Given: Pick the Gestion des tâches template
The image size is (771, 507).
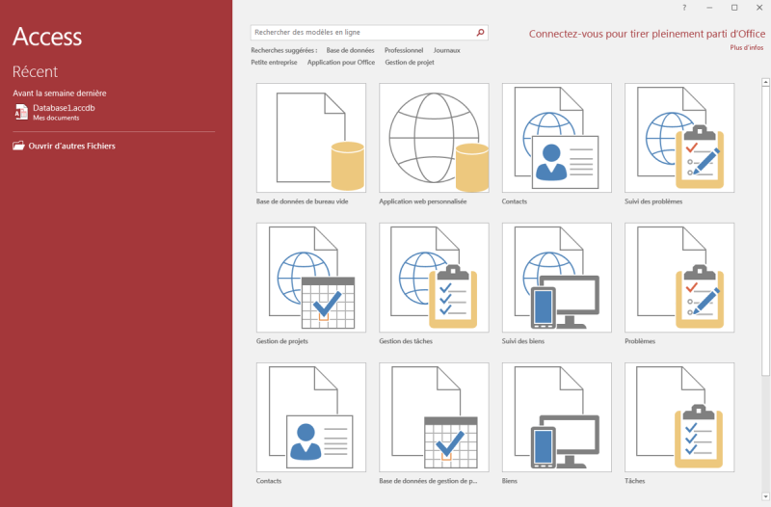Looking at the screenshot, I should click(434, 278).
